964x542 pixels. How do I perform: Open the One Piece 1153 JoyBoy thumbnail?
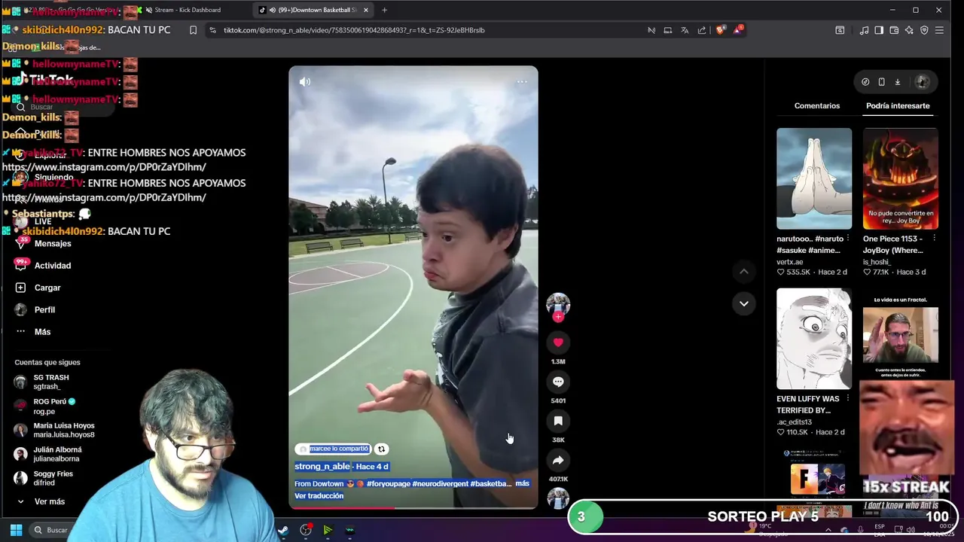(x=901, y=178)
